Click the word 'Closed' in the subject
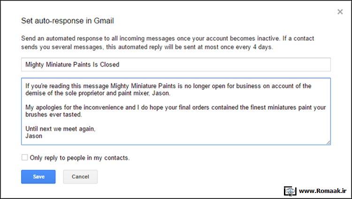This screenshot has width=352, height=199. pyautogui.click(x=109, y=64)
